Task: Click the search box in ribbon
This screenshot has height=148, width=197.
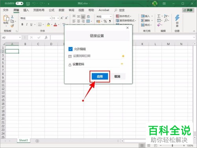Action: click(x=119, y=10)
